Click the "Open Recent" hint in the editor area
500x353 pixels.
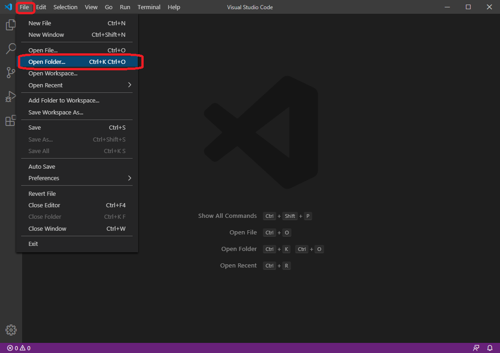coord(238,266)
